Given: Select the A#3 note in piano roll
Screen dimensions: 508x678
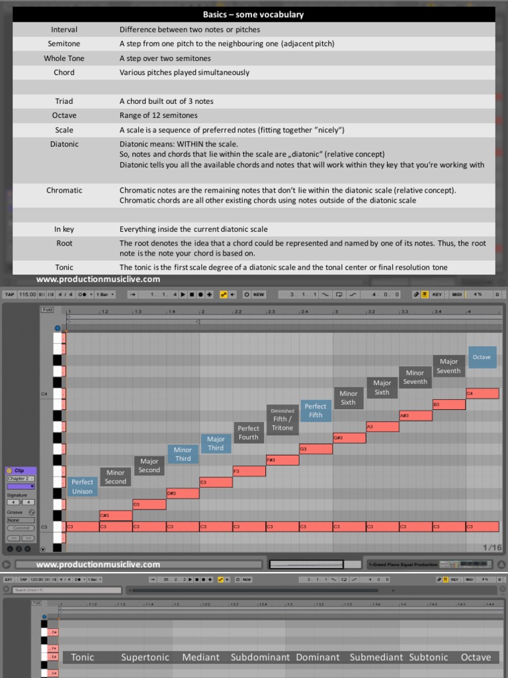Looking at the screenshot, I should pos(415,416).
